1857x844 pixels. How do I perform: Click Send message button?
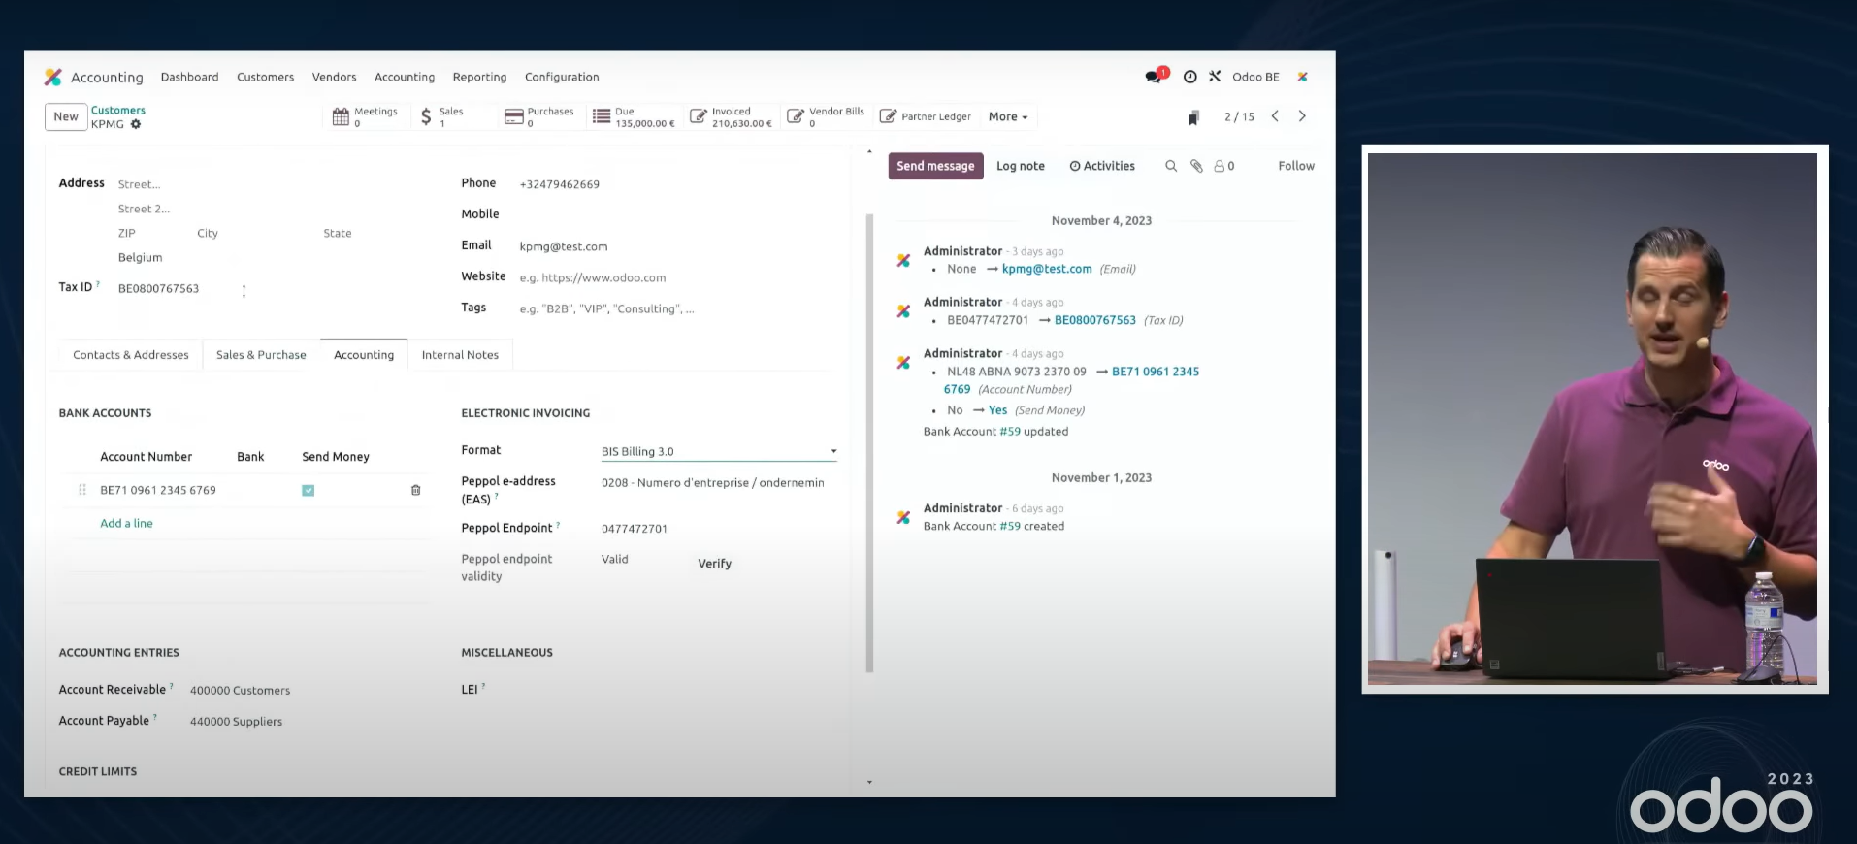935,166
